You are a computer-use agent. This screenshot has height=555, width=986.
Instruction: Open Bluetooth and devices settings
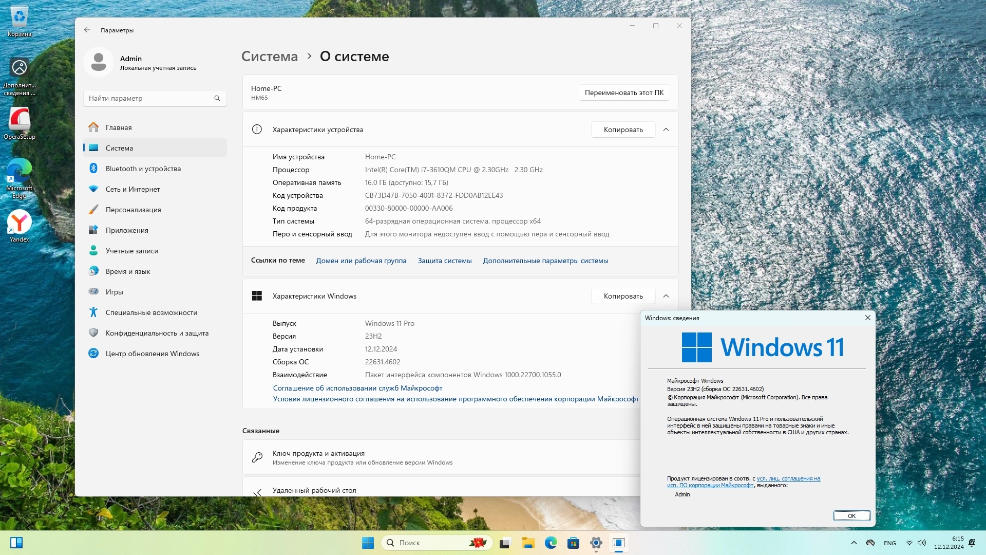(143, 169)
